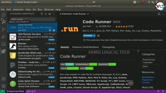Click the extension search input field
Image resolution: width=166 pixels, height=93 pixels.
click(33, 19)
